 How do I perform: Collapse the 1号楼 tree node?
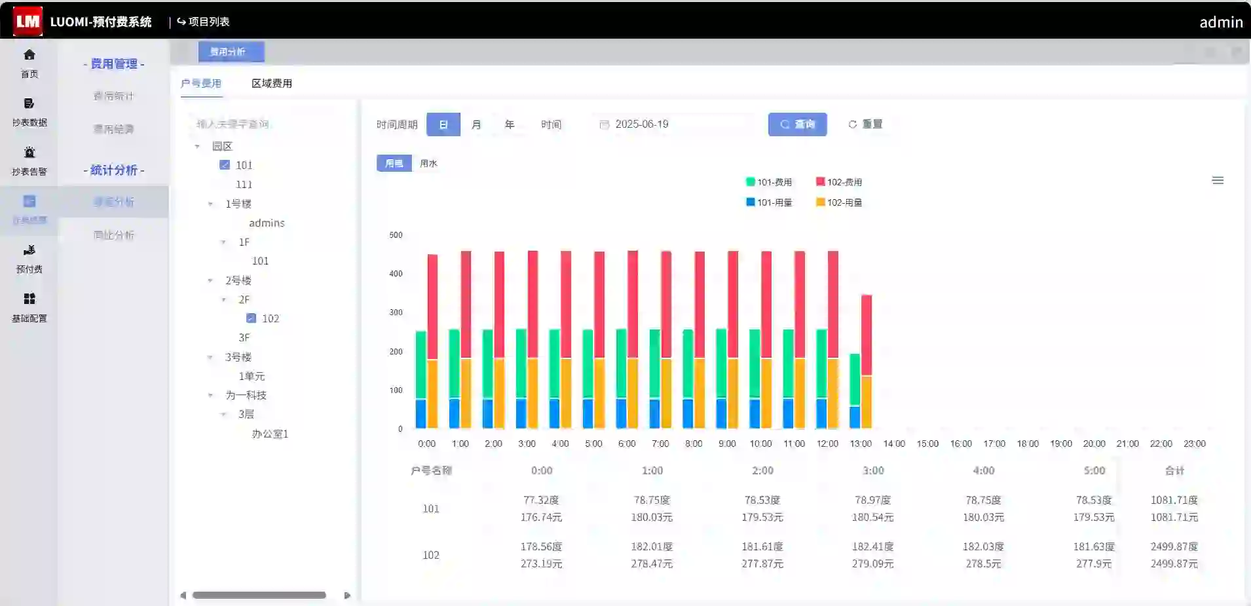click(211, 204)
